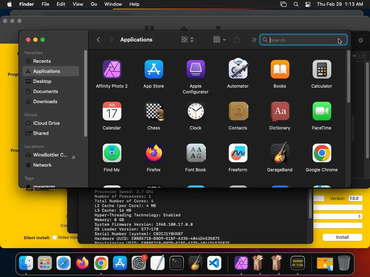Open the Go menu
This screenshot has height=277, width=370.
tap(94, 4)
